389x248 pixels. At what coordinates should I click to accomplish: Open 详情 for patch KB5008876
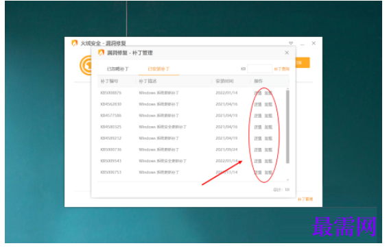[x=258, y=93]
